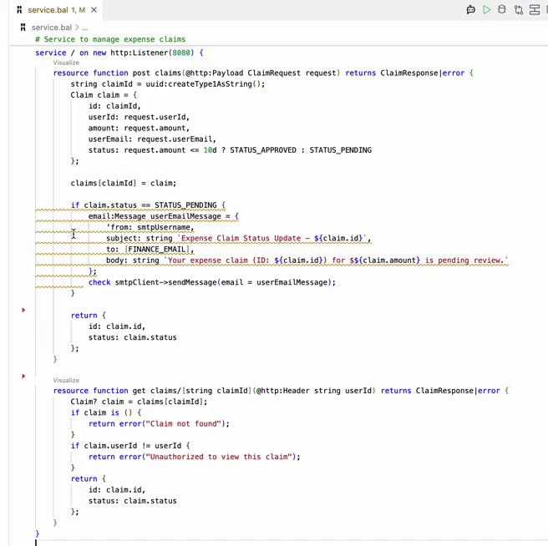This screenshot has width=548, height=546.
Task: Show the Ballerina diagram visualizer icon
Action: [x=535, y=9]
